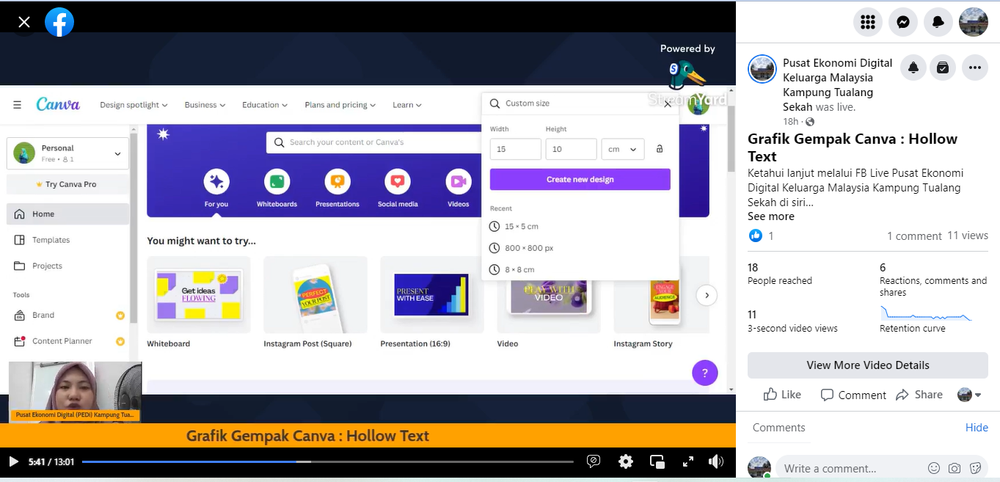1000x482 pixels.
Task: Click the Height input field
Action: pos(572,149)
